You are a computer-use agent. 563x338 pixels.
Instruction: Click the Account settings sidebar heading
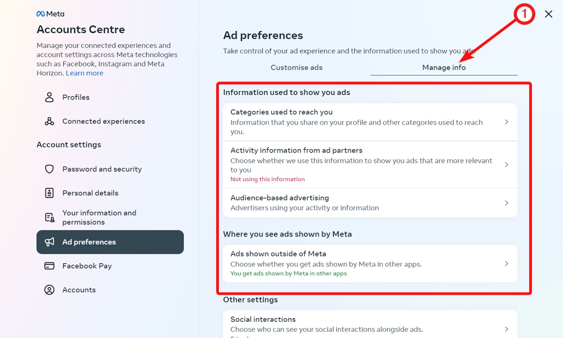68,144
